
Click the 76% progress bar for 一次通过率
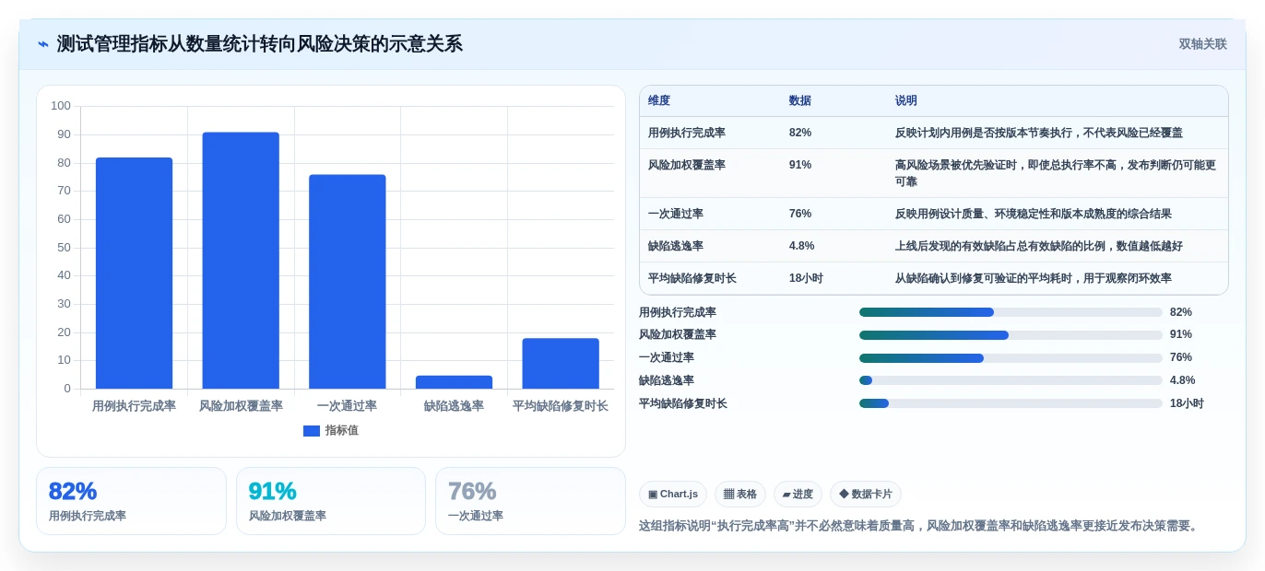click(1011, 358)
